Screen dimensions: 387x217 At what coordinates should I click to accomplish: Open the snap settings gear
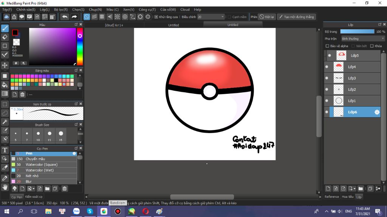[148, 17]
